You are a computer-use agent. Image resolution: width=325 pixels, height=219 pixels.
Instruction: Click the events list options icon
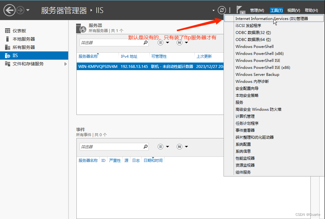160,147
